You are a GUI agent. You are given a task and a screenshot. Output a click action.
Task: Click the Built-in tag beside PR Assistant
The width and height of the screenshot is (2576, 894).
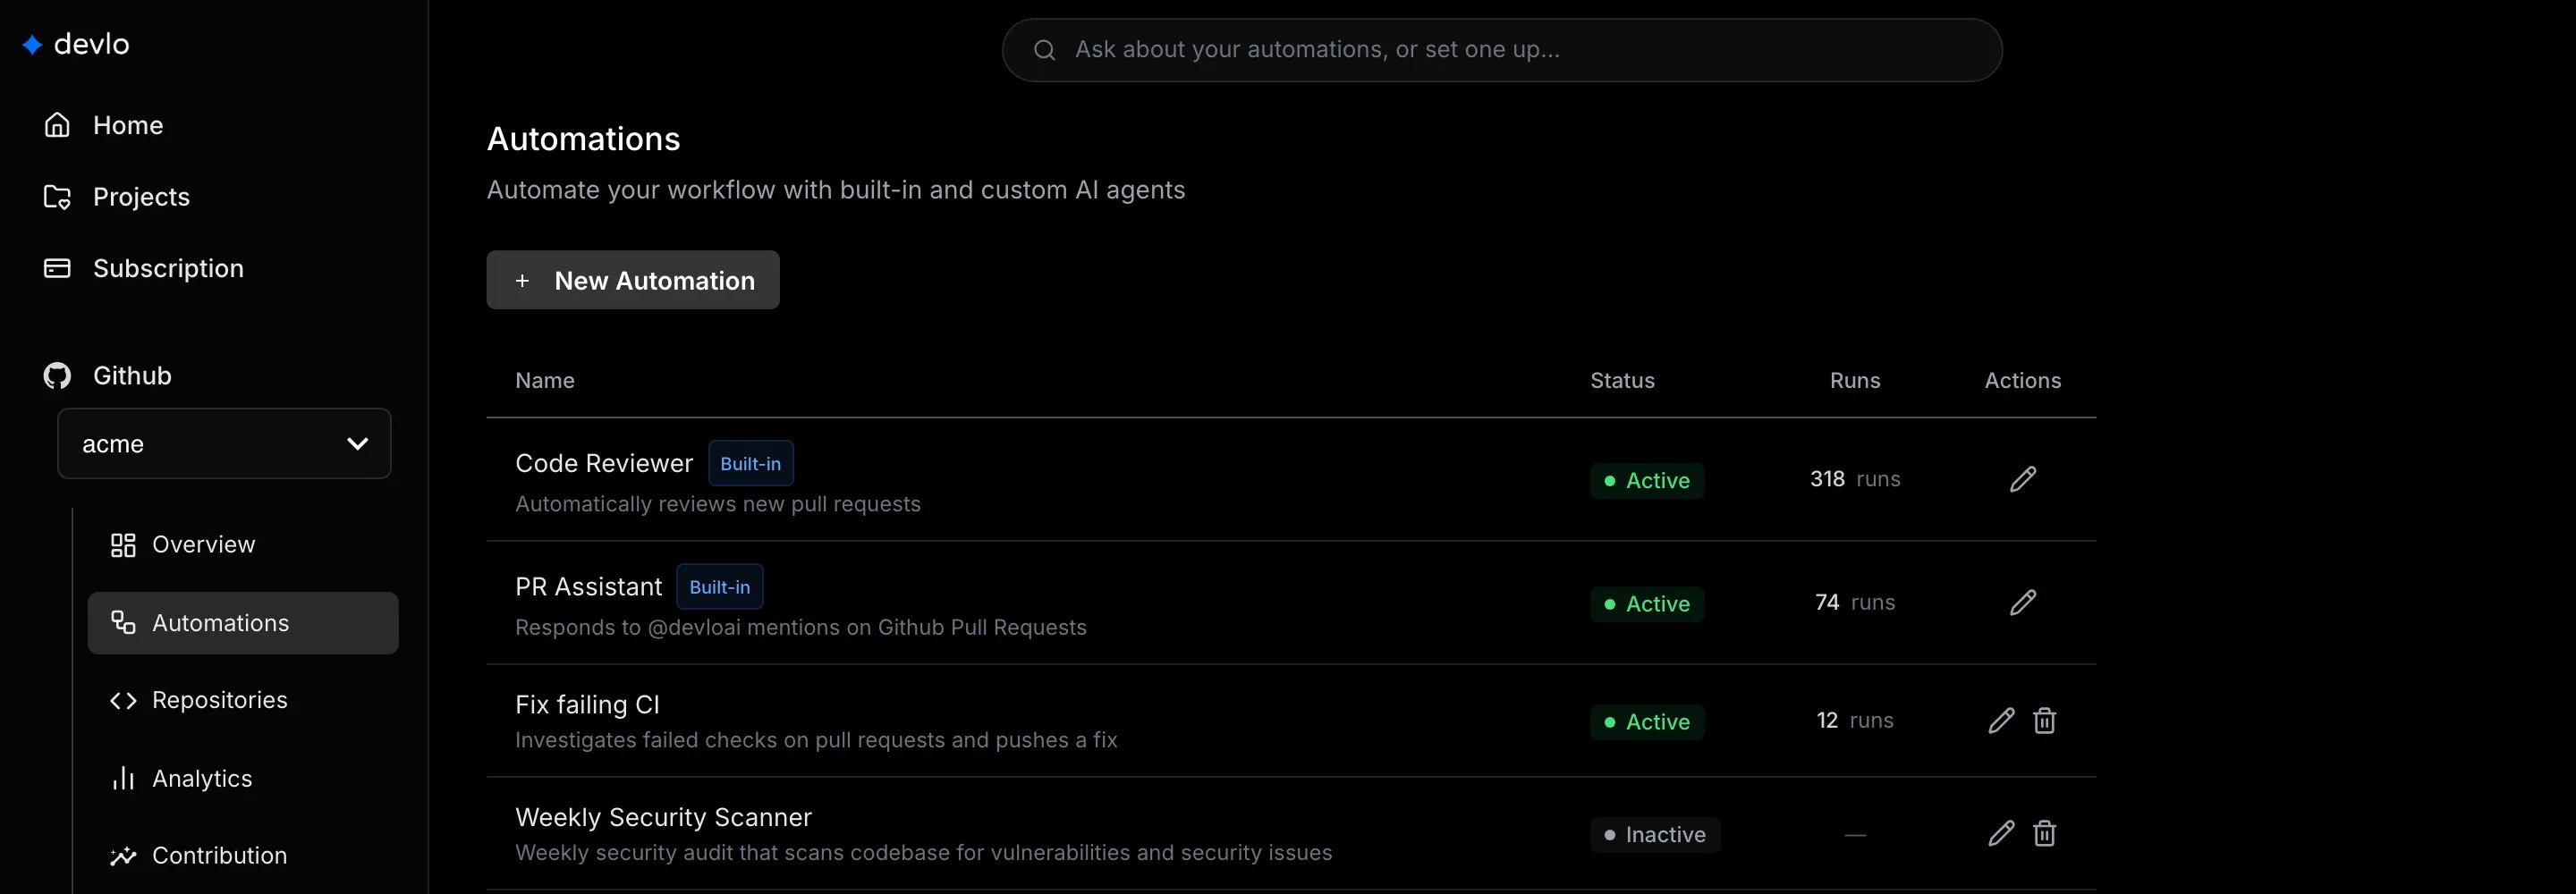click(x=720, y=587)
